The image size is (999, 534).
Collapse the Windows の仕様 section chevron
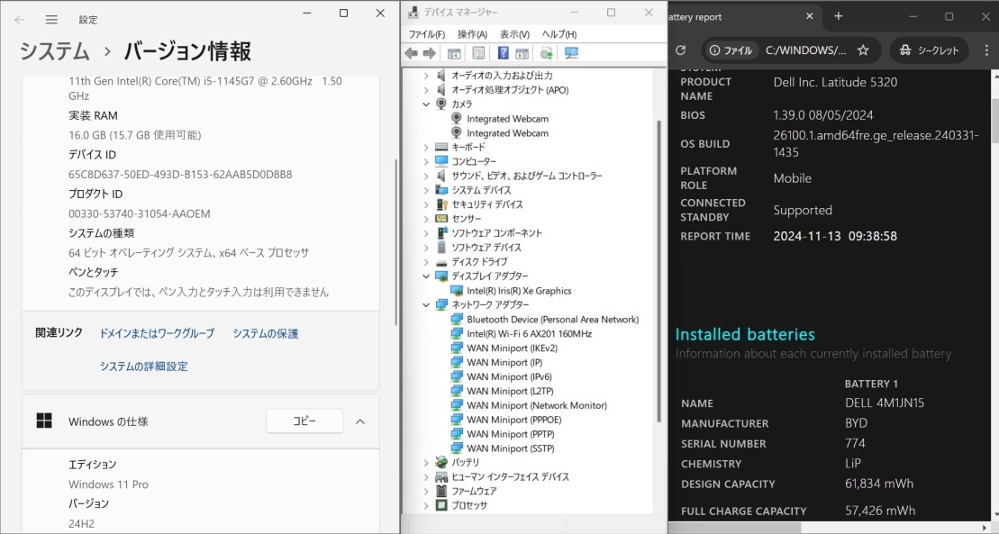pyautogui.click(x=359, y=421)
